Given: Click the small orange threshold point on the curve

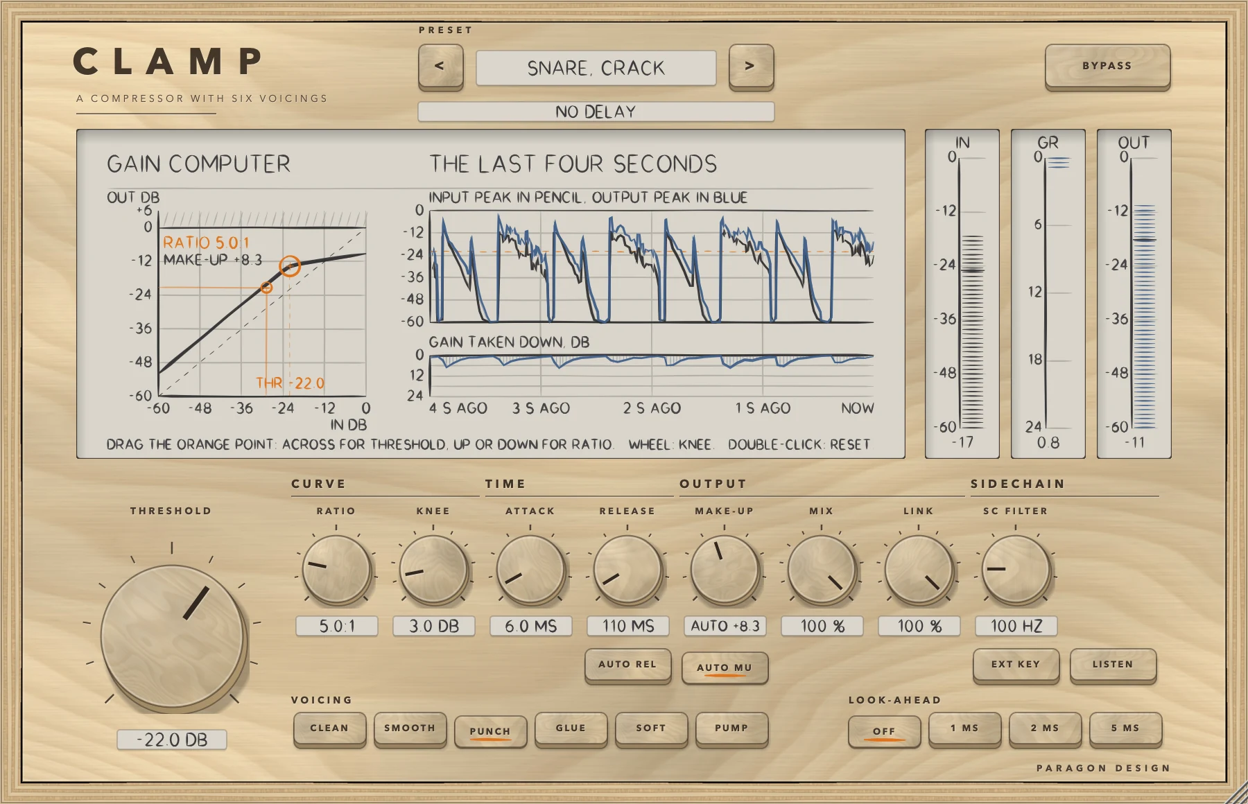Looking at the screenshot, I should [266, 287].
